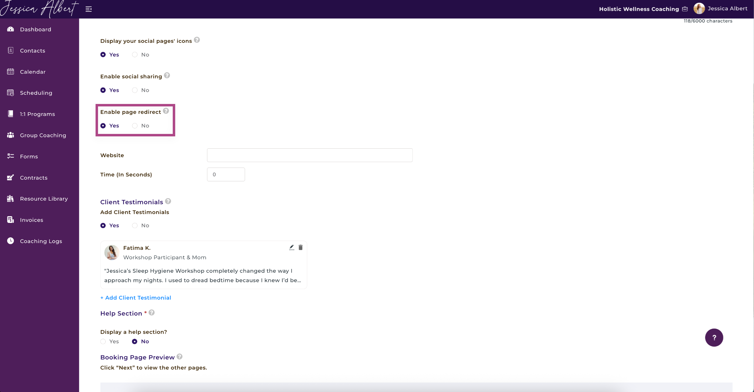
Task: Open the round purple help button
Action: tap(714, 338)
